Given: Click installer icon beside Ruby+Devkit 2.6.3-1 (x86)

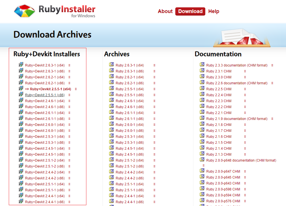Looking at the screenshot, I should click(x=21, y=70).
